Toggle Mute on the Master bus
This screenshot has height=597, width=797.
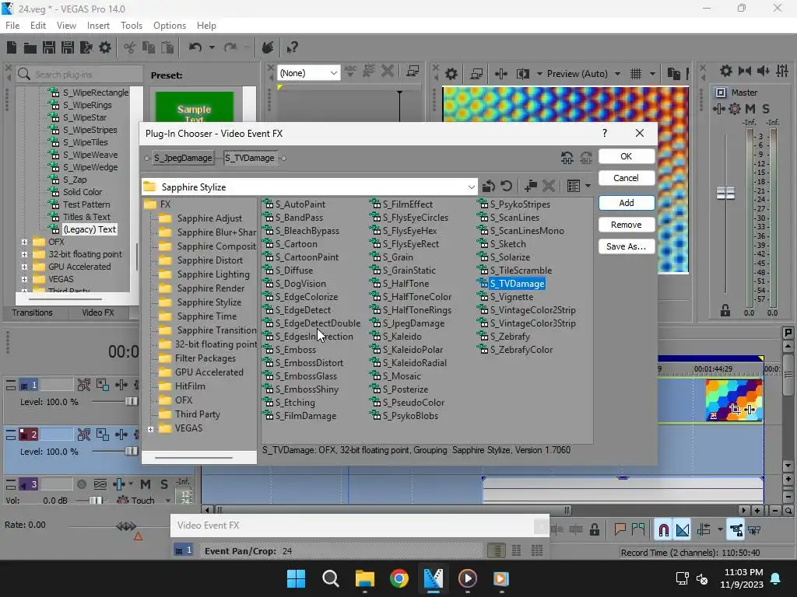pos(750,109)
